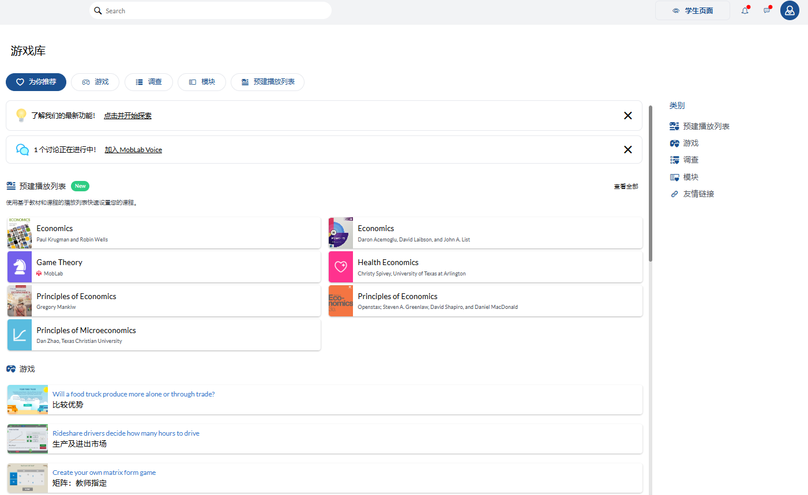Open Principles of Economics Mankiw cover
808x495 pixels.
[x=20, y=301]
